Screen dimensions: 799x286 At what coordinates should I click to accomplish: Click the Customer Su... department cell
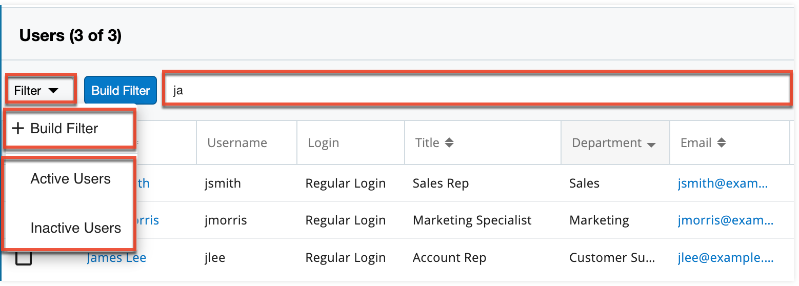612,258
